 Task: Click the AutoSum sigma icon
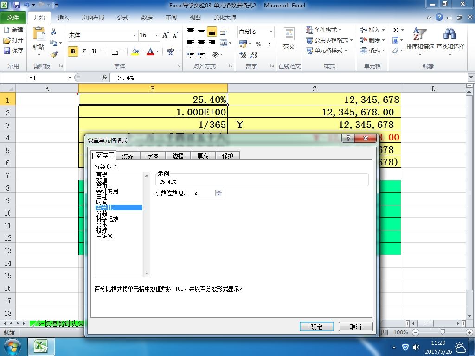395,30
